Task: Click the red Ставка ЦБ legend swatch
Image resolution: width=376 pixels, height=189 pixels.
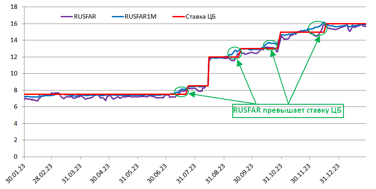Action: (x=175, y=17)
